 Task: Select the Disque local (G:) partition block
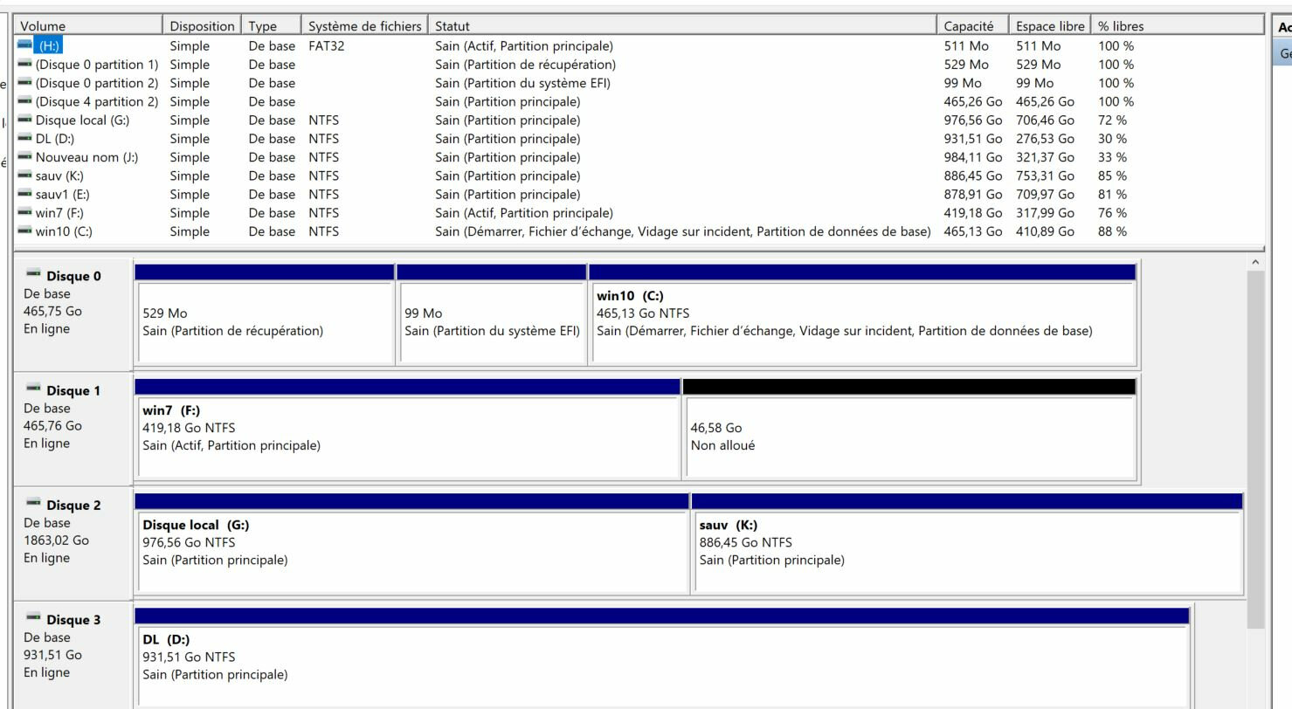point(411,544)
